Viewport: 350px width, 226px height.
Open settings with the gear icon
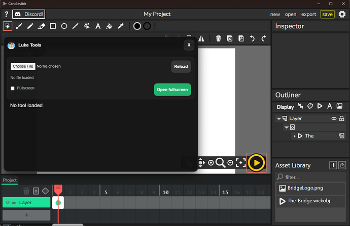click(x=342, y=14)
